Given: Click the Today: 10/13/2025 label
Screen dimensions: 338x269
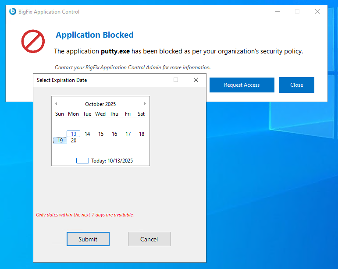Looking at the screenshot, I should [x=112, y=161].
